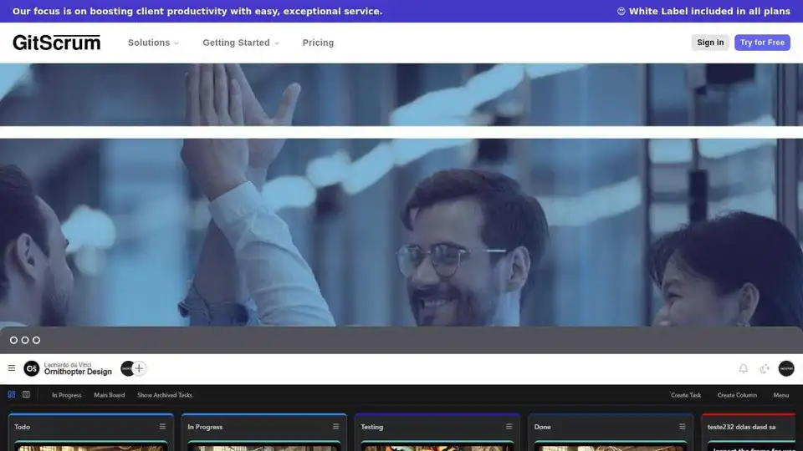Select the list view icon

[x=26, y=394]
